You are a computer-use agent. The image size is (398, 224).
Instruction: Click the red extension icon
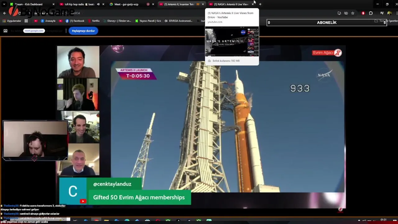363,13
